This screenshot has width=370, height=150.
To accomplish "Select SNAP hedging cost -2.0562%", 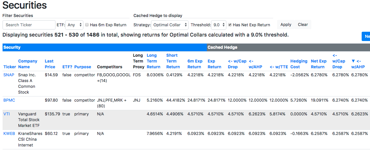I will 299,75.
